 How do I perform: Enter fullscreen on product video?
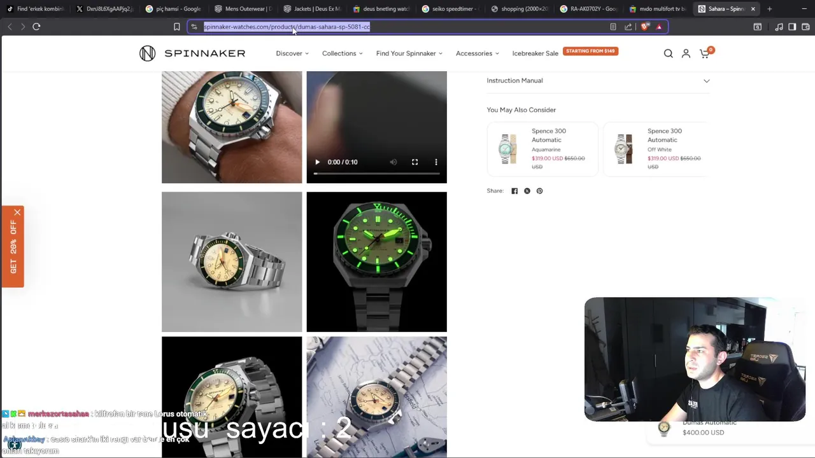coord(415,162)
